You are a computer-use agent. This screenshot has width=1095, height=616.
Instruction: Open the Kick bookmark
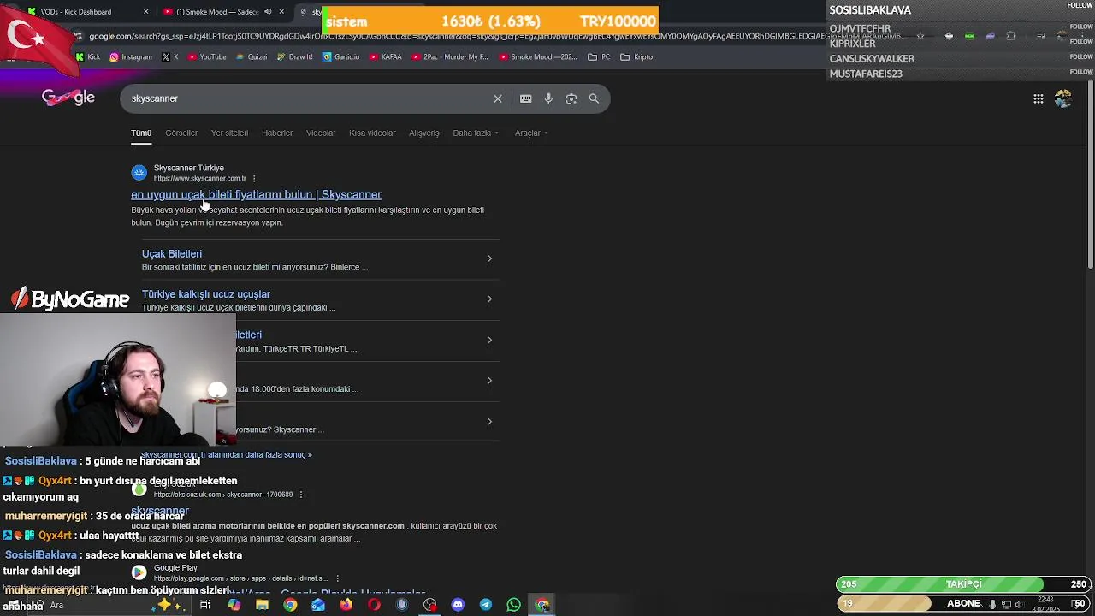click(88, 56)
